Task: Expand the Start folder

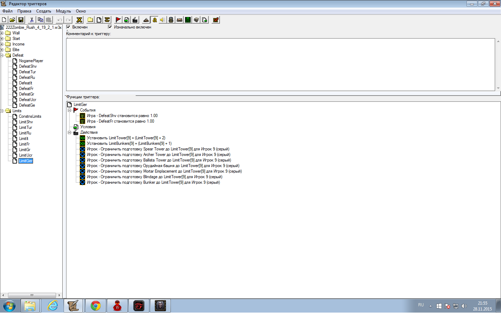Action: [2, 39]
